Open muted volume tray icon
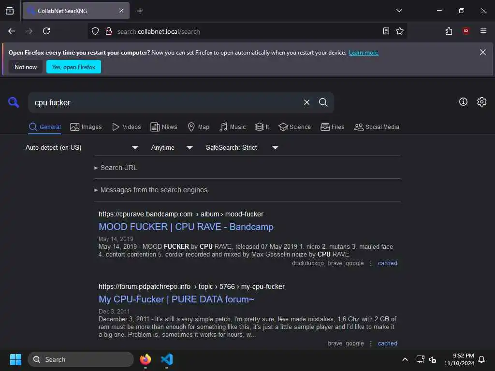 click(x=433, y=359)
